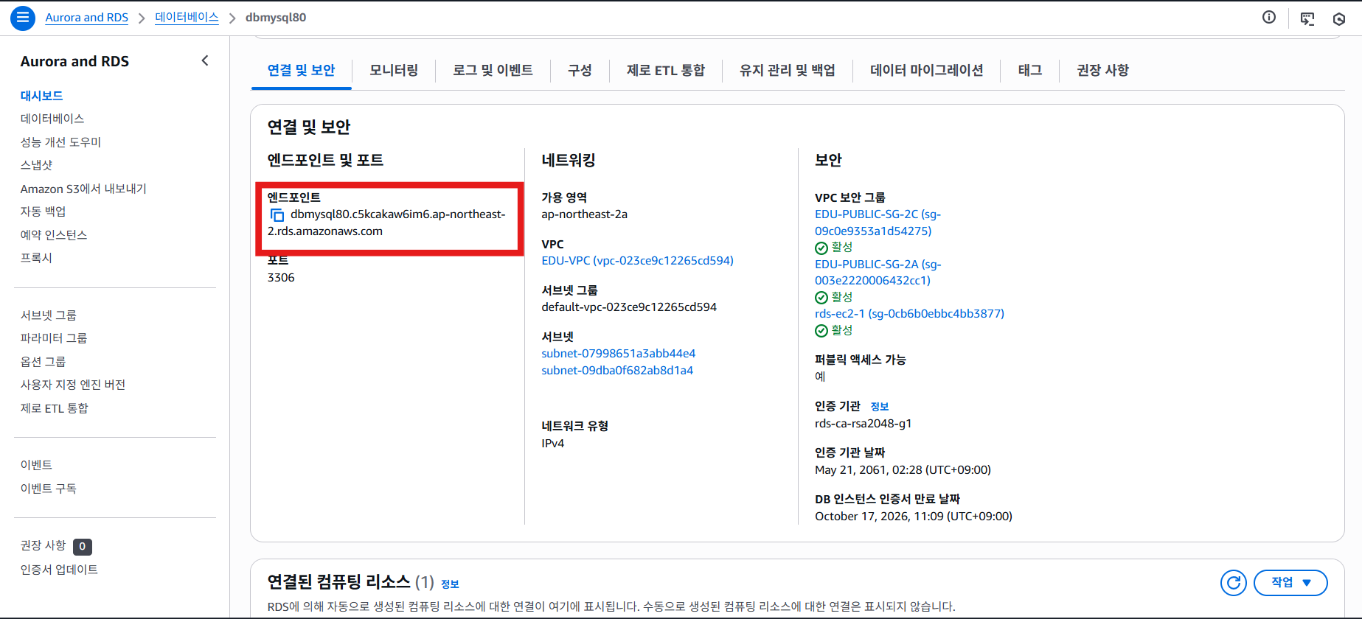Open 데이터베이스 in the sidebar
Screen dimensions: 1362x619
(x=52, y=119)
